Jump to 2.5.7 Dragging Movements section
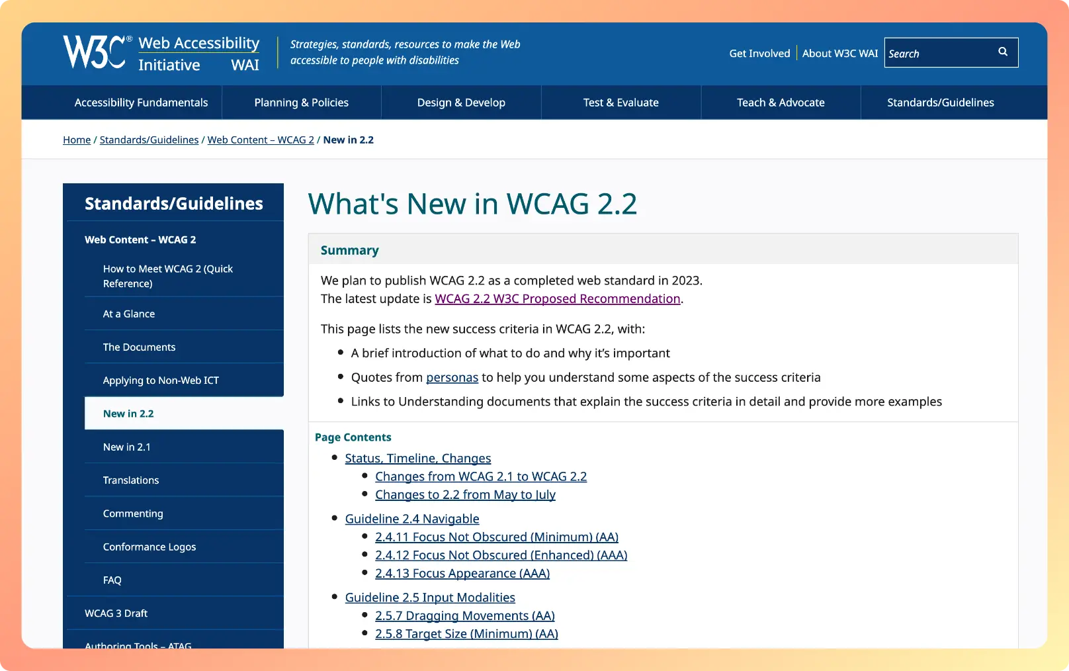 click(464, 616)
